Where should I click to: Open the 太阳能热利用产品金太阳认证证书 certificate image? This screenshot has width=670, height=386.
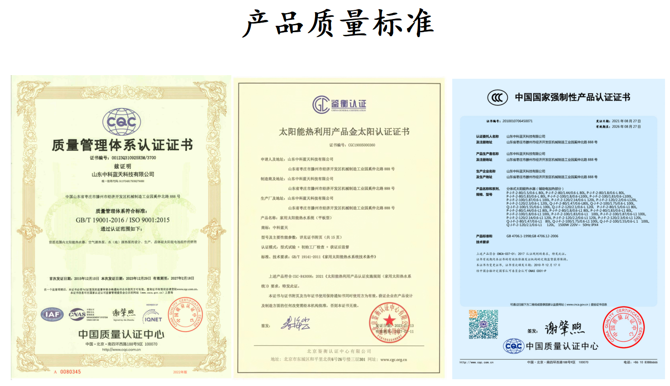tap(339, 228)
